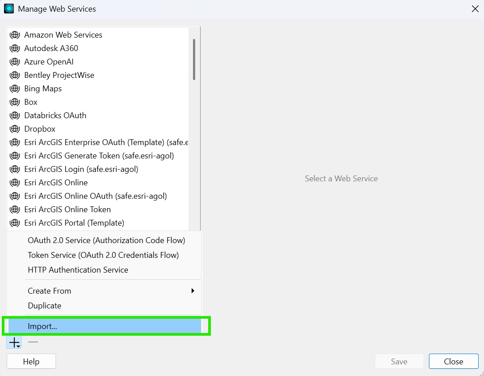Click the globe icon beside Amazon Web Services
The width and height of the screenshot is (484, 376).
tap(14, 35)
